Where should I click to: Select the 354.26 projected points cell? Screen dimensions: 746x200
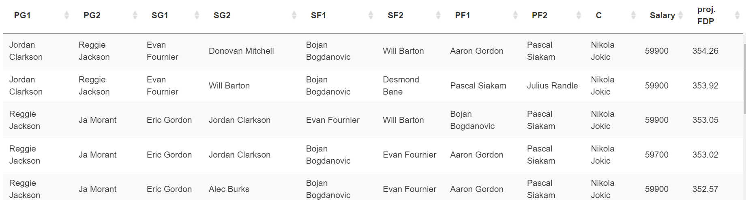[x=705, y=51]
